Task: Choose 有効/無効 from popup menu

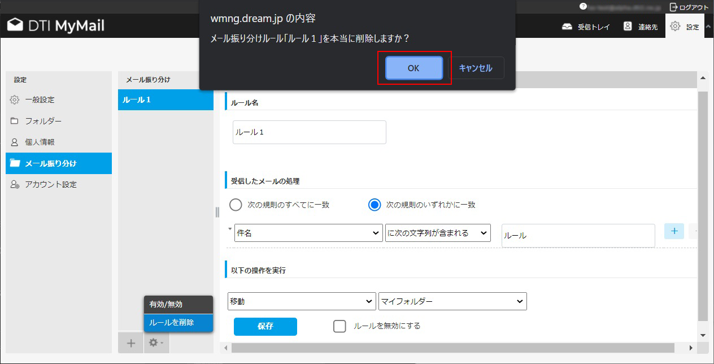Action: point(178,304)
